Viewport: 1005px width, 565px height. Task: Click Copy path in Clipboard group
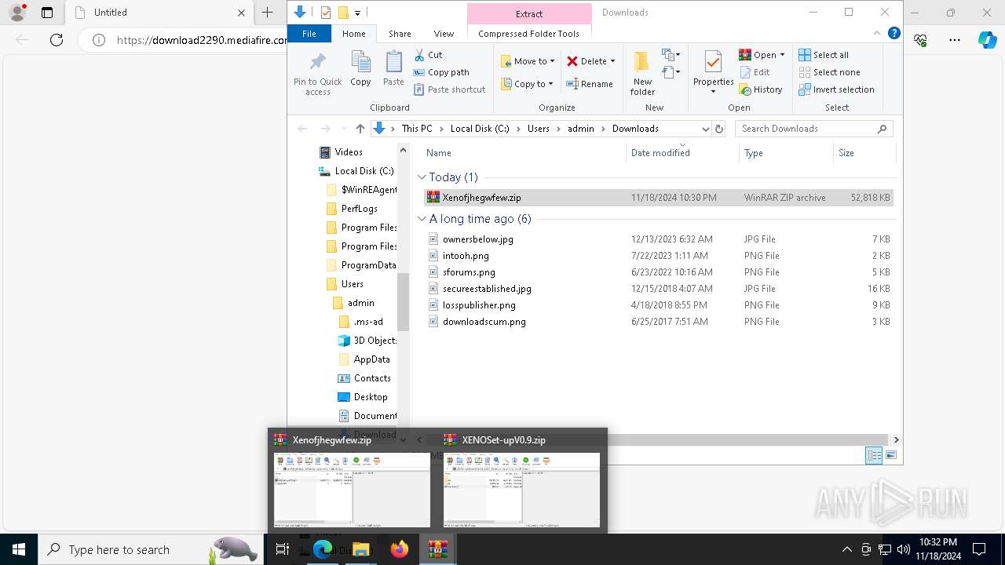(x=440, y=72)
